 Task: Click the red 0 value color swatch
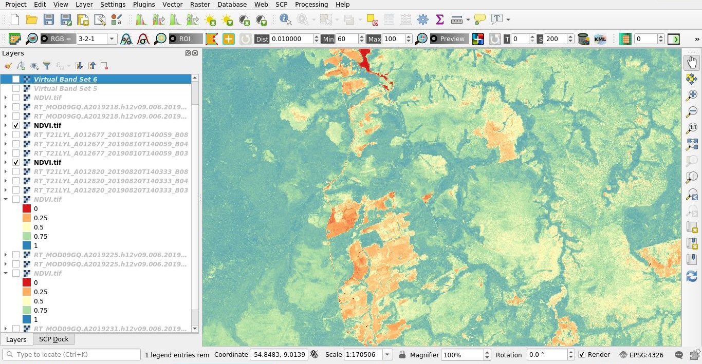26,208
